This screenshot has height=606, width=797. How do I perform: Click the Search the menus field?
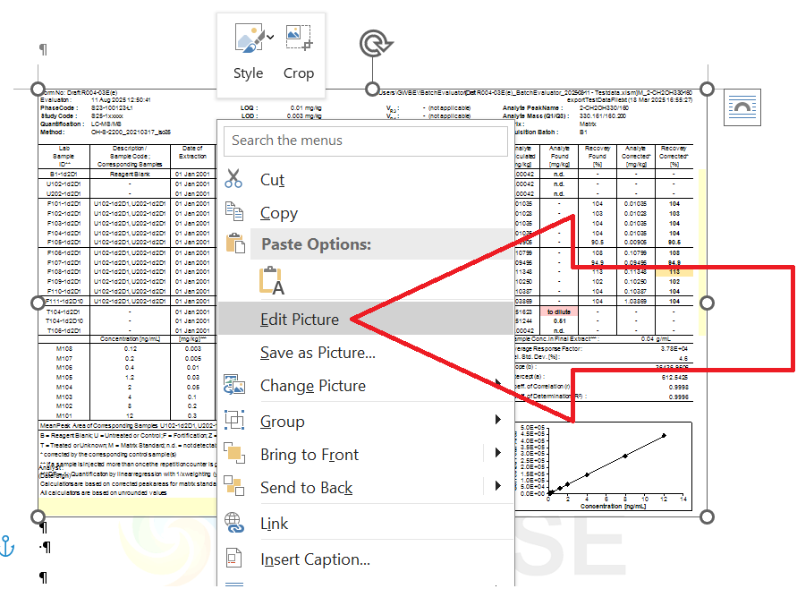366,140
